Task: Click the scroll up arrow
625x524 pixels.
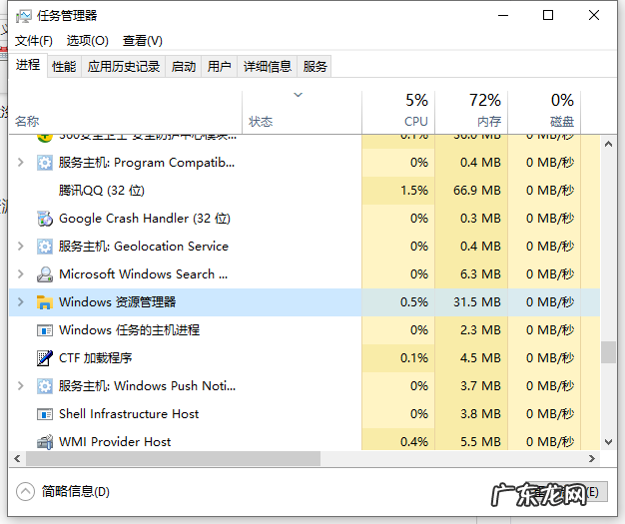Action: [608, 145]
